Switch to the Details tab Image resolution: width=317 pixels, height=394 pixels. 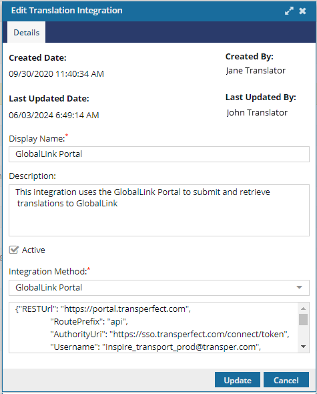pos(27,33)
